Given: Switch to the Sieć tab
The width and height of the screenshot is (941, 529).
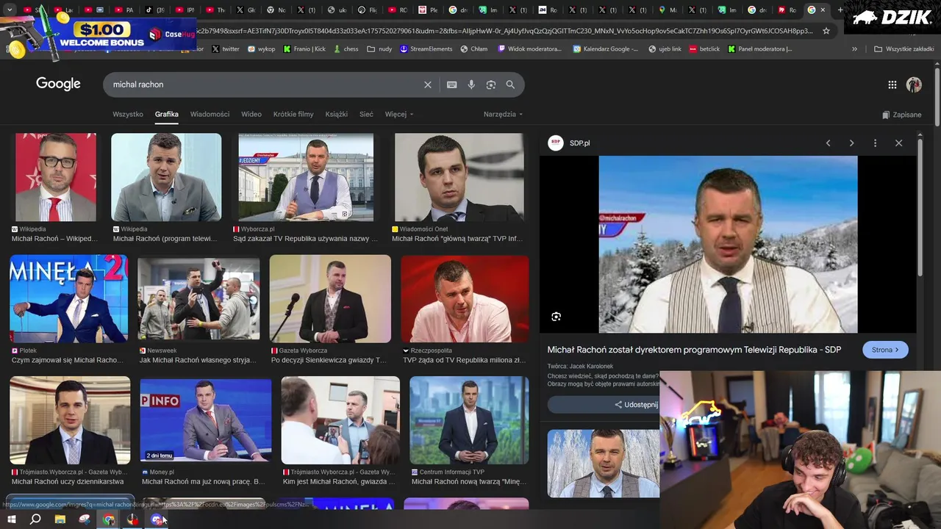Looking at the screenshot, I should tap(366, 115).
